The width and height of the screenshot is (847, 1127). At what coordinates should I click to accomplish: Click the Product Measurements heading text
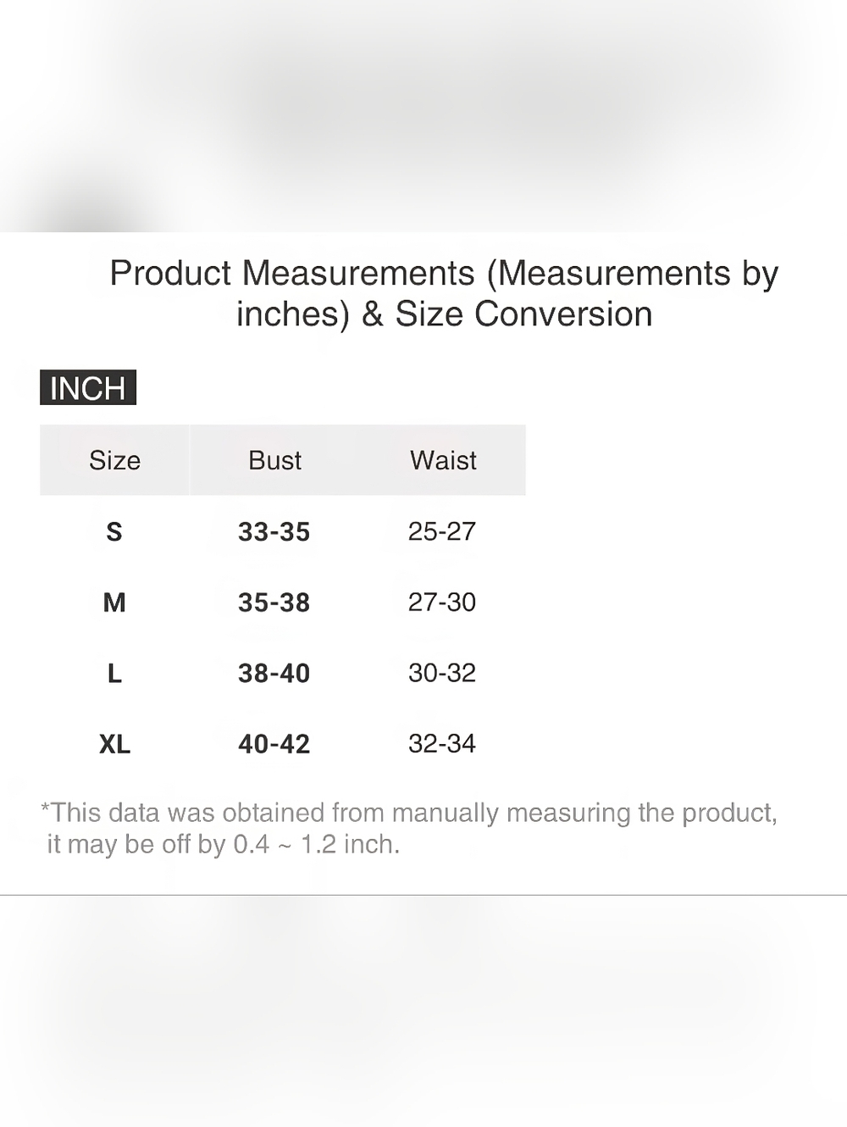292,273
